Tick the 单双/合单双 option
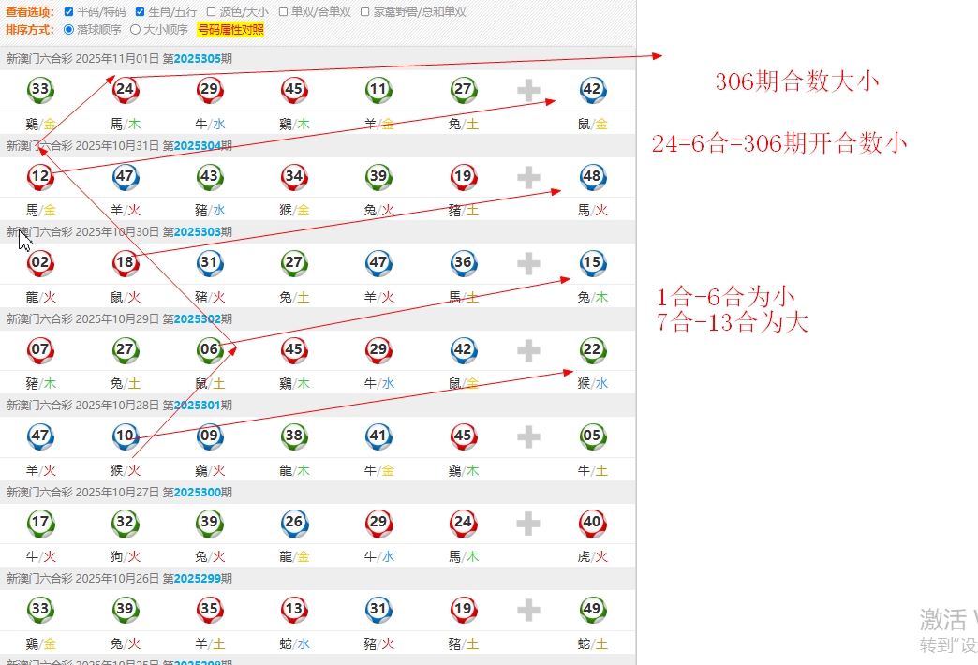This screenshot has height=665, width=978. [x=283, y=12]
